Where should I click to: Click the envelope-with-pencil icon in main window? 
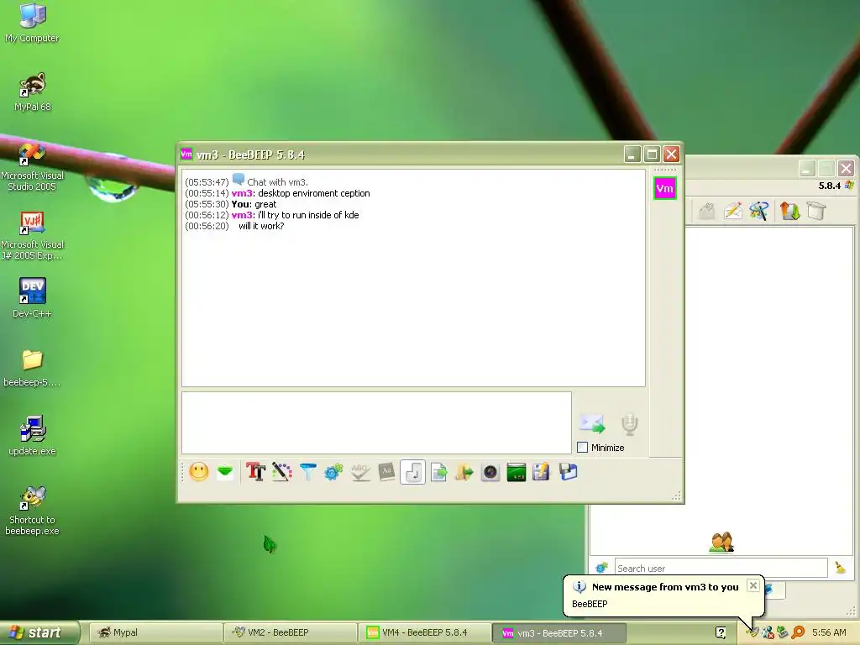[732, 211]
